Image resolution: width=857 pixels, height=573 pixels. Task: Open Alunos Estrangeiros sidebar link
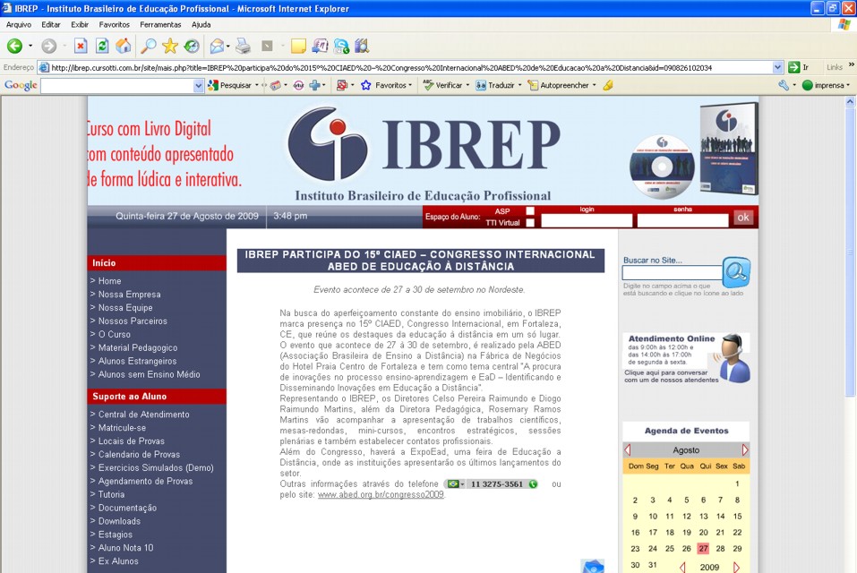coord(137,361)
